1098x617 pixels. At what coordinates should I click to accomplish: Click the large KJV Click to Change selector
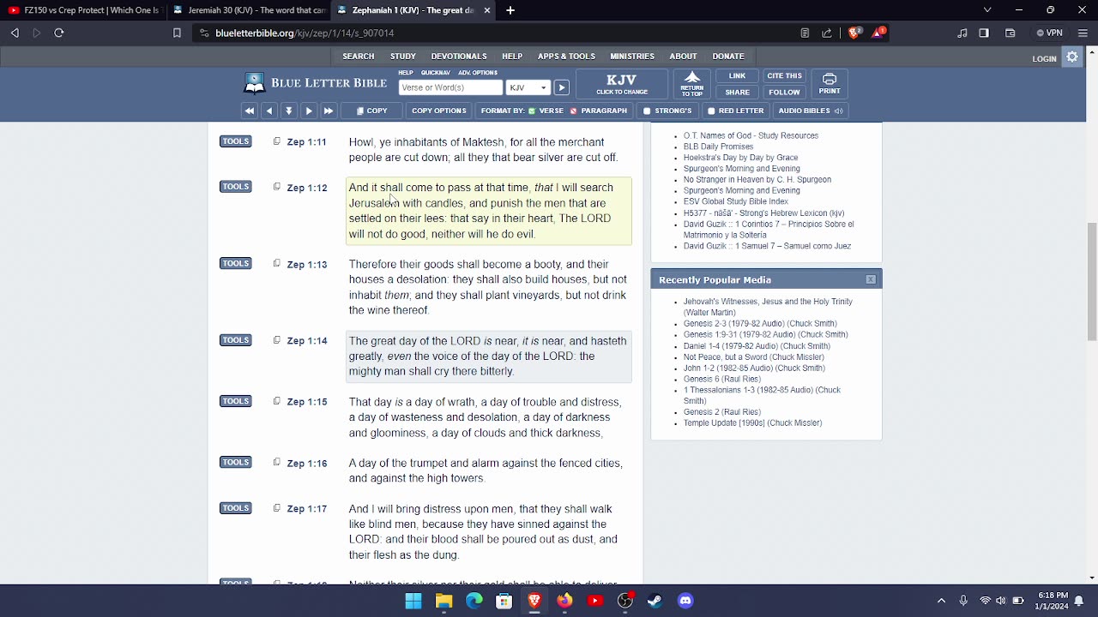[x=622, y=84]
